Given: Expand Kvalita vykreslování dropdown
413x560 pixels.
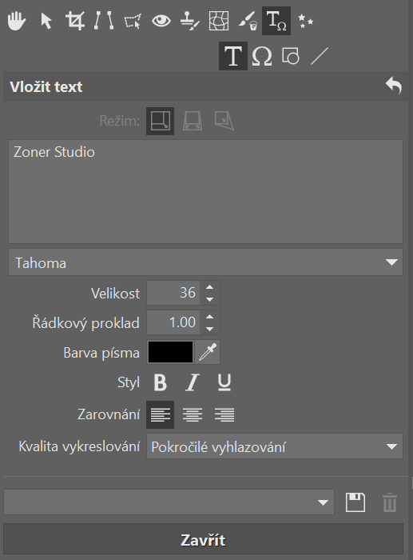Looking at the screenshot, I should pos(275,446).
